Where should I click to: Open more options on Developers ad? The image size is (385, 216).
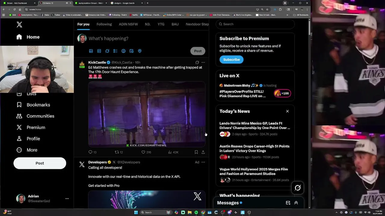point(203,162)
